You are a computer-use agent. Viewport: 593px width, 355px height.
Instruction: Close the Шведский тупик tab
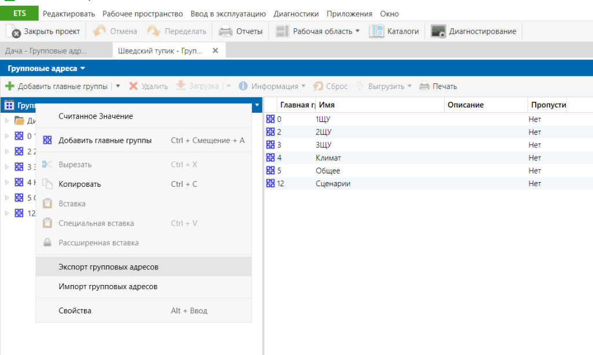(215, 50)
